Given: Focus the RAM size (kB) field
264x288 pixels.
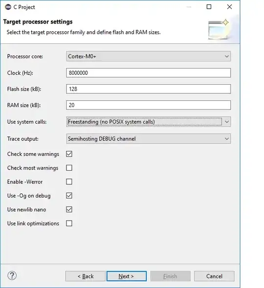Looking at the screenshot, I should (x=148, y=105).
